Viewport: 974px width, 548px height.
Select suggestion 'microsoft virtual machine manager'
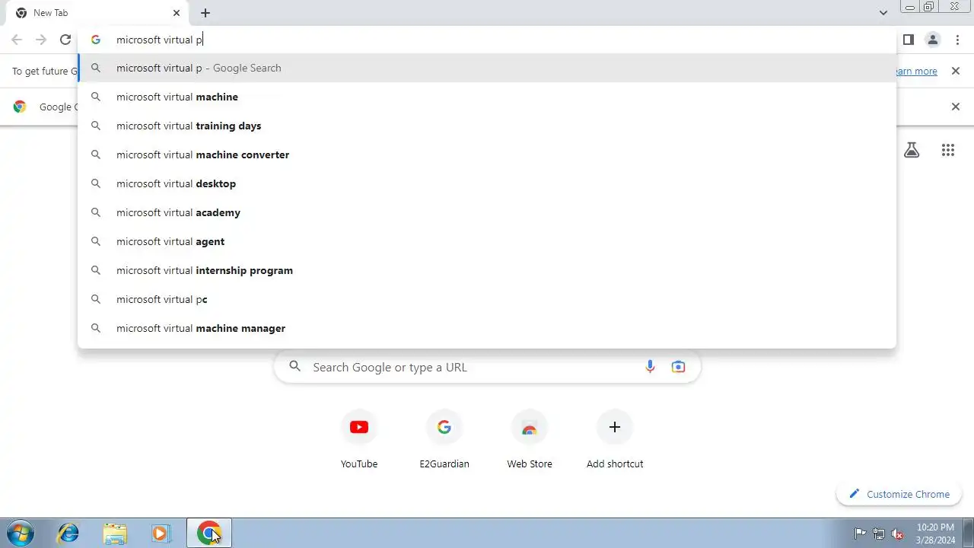tap(487, 328)
